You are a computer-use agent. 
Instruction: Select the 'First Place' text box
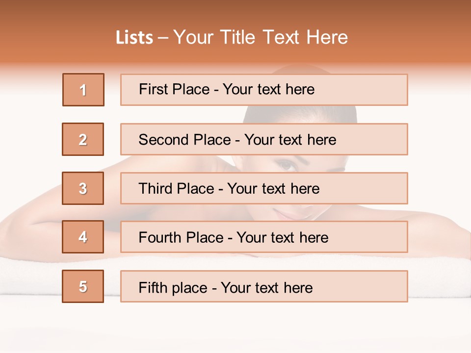(264, 90)
